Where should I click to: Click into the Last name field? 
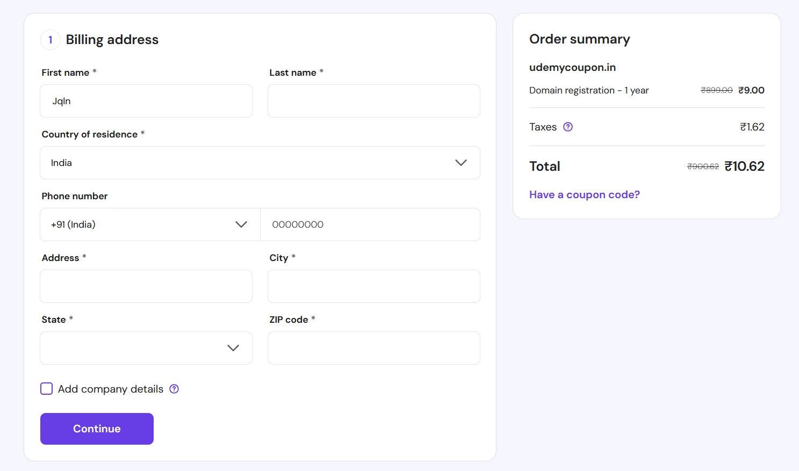point(373,101)
